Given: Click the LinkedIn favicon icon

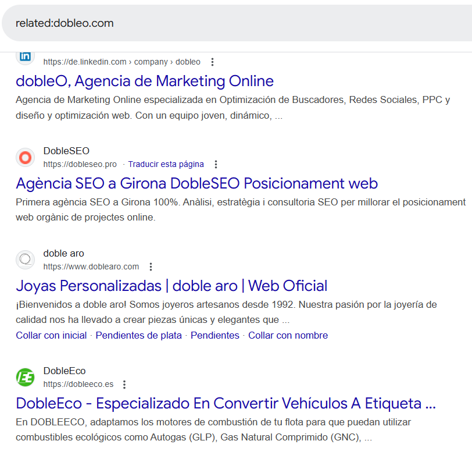Looking at the screenshot, I should 25,56.
